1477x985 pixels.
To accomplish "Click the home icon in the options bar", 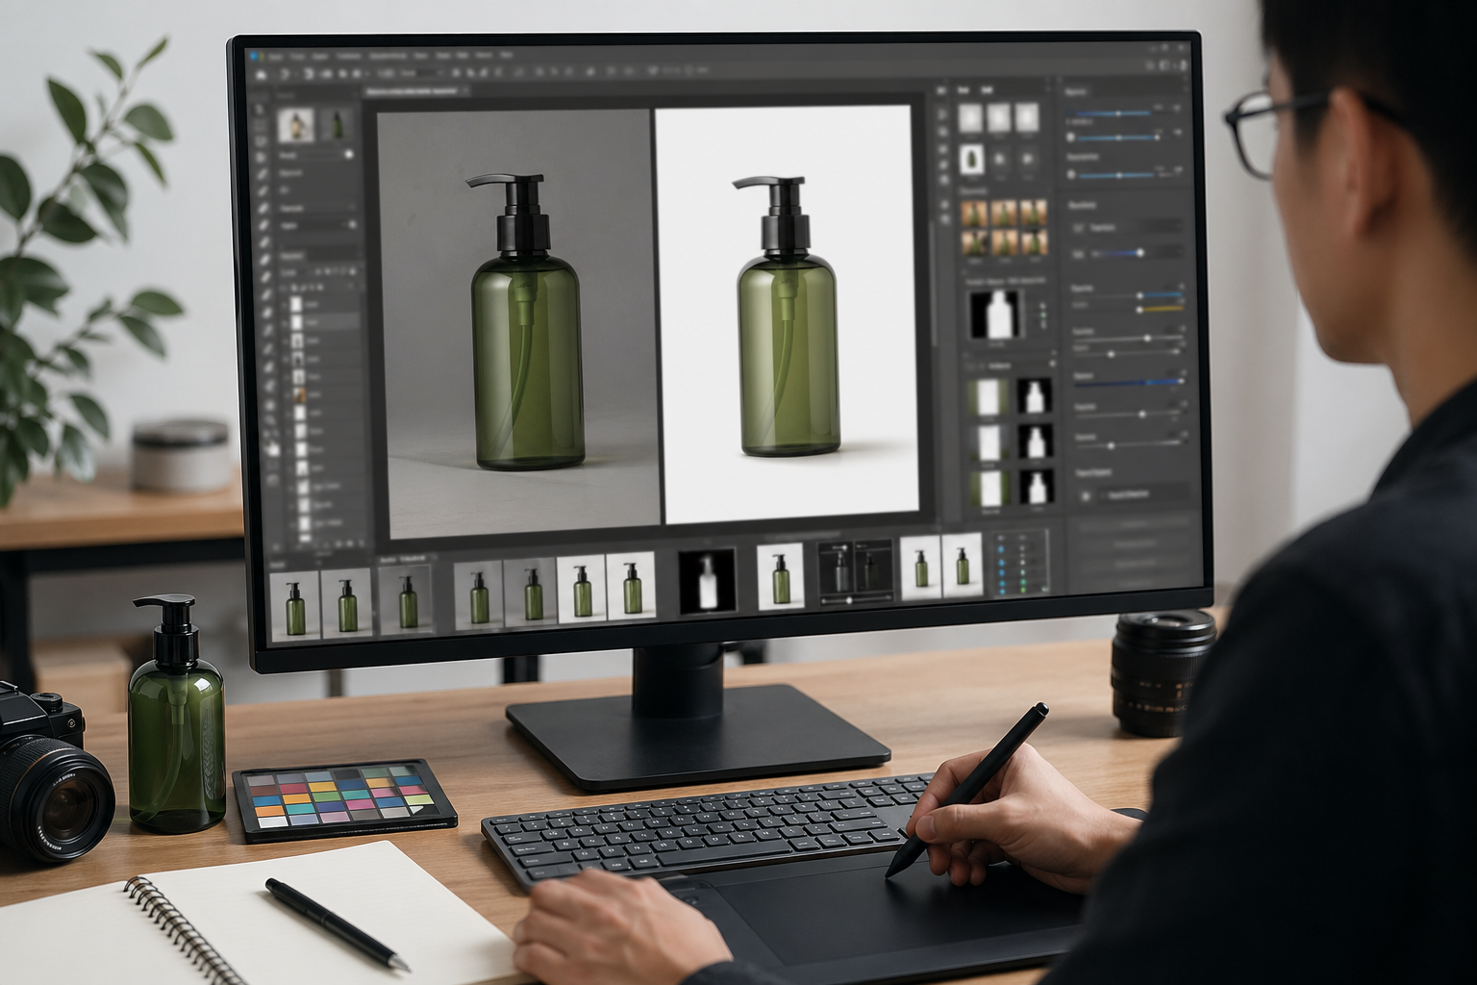I will pos(262,73).
